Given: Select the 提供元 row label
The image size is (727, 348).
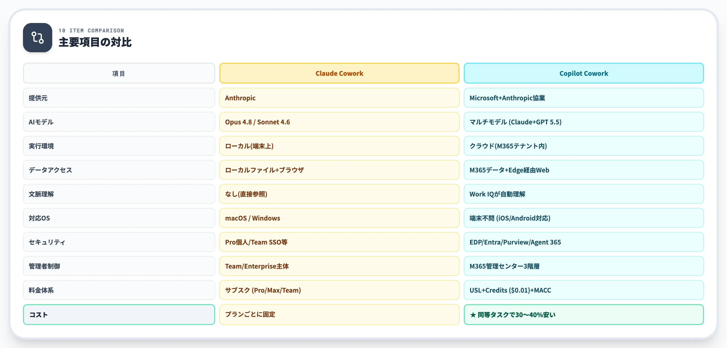Looking at the screenshot, I should [x=119, y=98].
